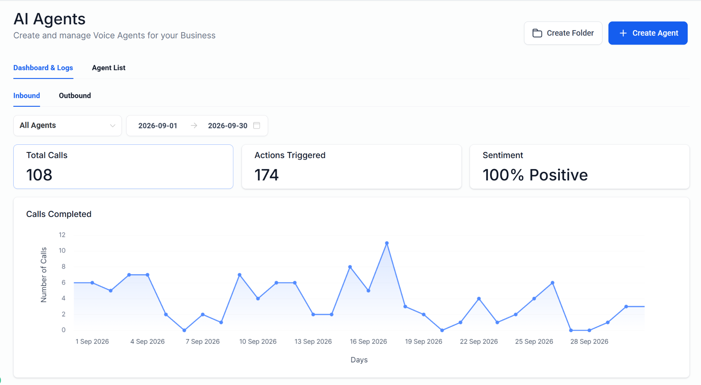Image resolution: width=701 pixels, height=385 pixels.
Task: Click the '16 Sep 2026' axis label
Action: pos(368,341)
